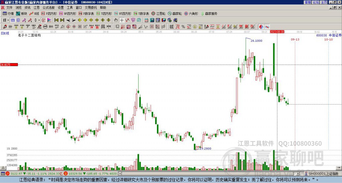Open the 江恩 menu
Screen dimensions: 342x183
click(x=37, y=8)
